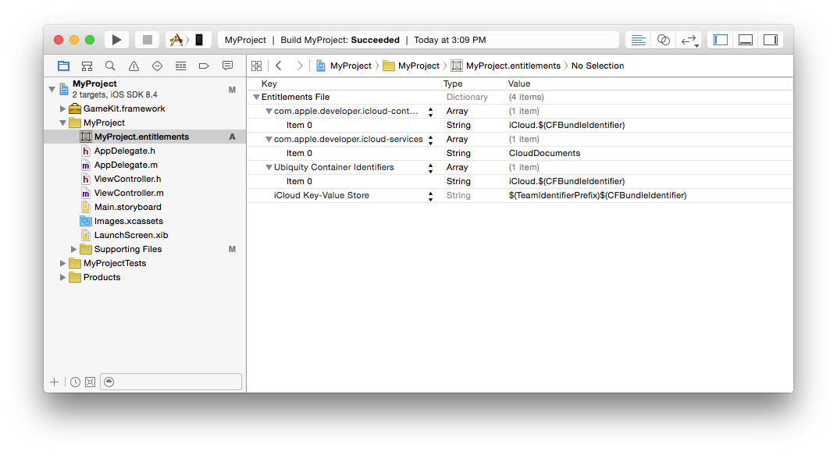The width and height of the screenshot is (837, 455).
Task: Expand the MyProjectTests group
Action: click(x=63, y=264)
